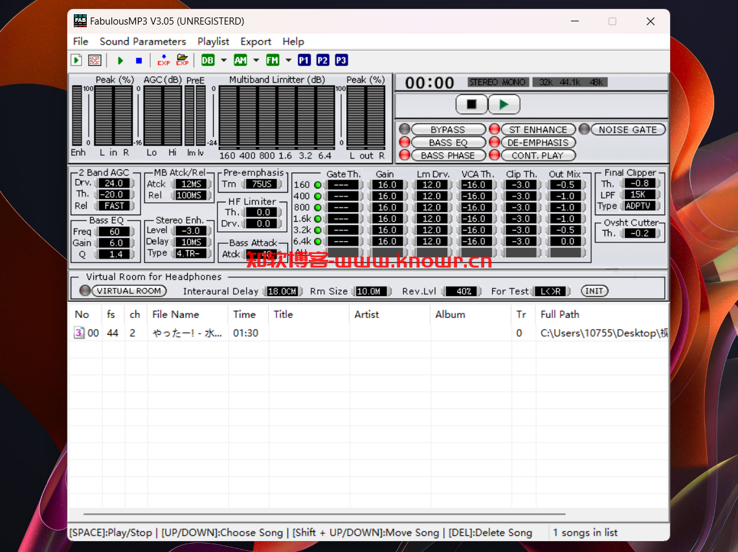The height and width of the screenshot is (552, 738).
Task: Select the green AM preset icon
Action: 241,60
